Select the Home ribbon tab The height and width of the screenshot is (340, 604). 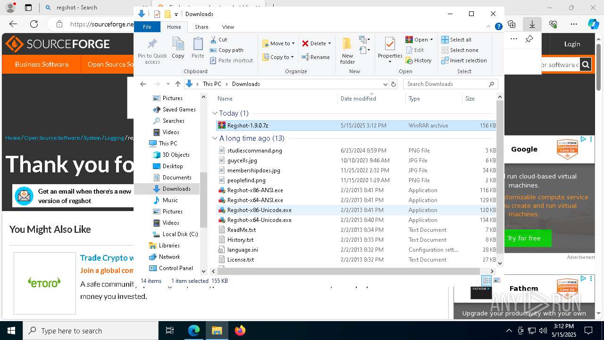(x=174, y=27)
